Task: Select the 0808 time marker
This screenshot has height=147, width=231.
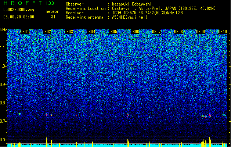Action: [x=178, y=32]
